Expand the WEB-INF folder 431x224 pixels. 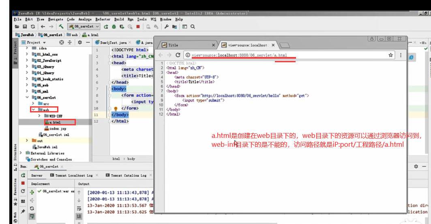pos(39,116)
